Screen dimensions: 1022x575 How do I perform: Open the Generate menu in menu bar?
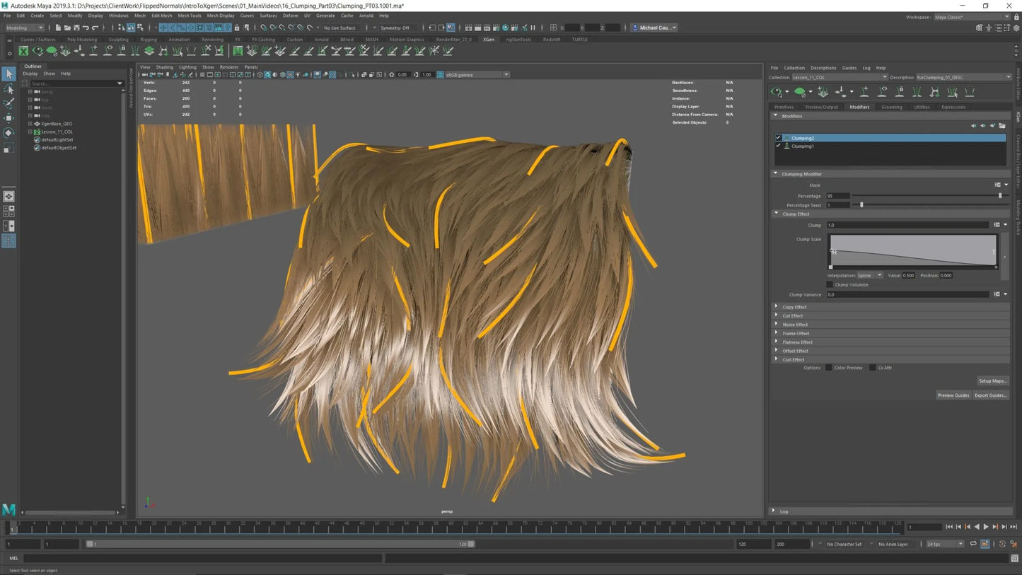tap(325, 16)
